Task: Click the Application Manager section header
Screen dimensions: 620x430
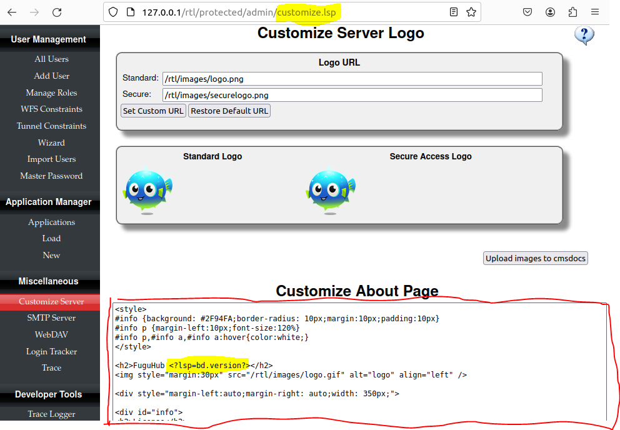Action: (x=48, y=202)
